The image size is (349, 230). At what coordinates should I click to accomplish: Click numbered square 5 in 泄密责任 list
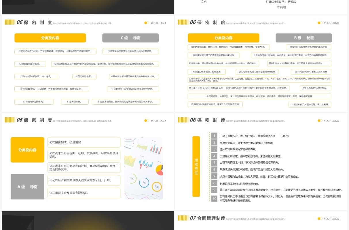click(214, 163)
